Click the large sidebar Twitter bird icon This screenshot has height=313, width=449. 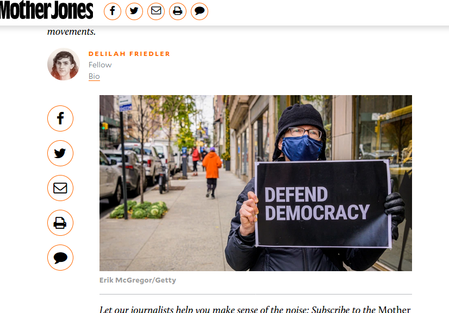tap(60, 153)
